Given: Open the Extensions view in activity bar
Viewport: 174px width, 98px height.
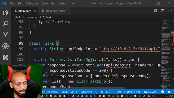Looking at the screenshot, I should coord(5,57).
